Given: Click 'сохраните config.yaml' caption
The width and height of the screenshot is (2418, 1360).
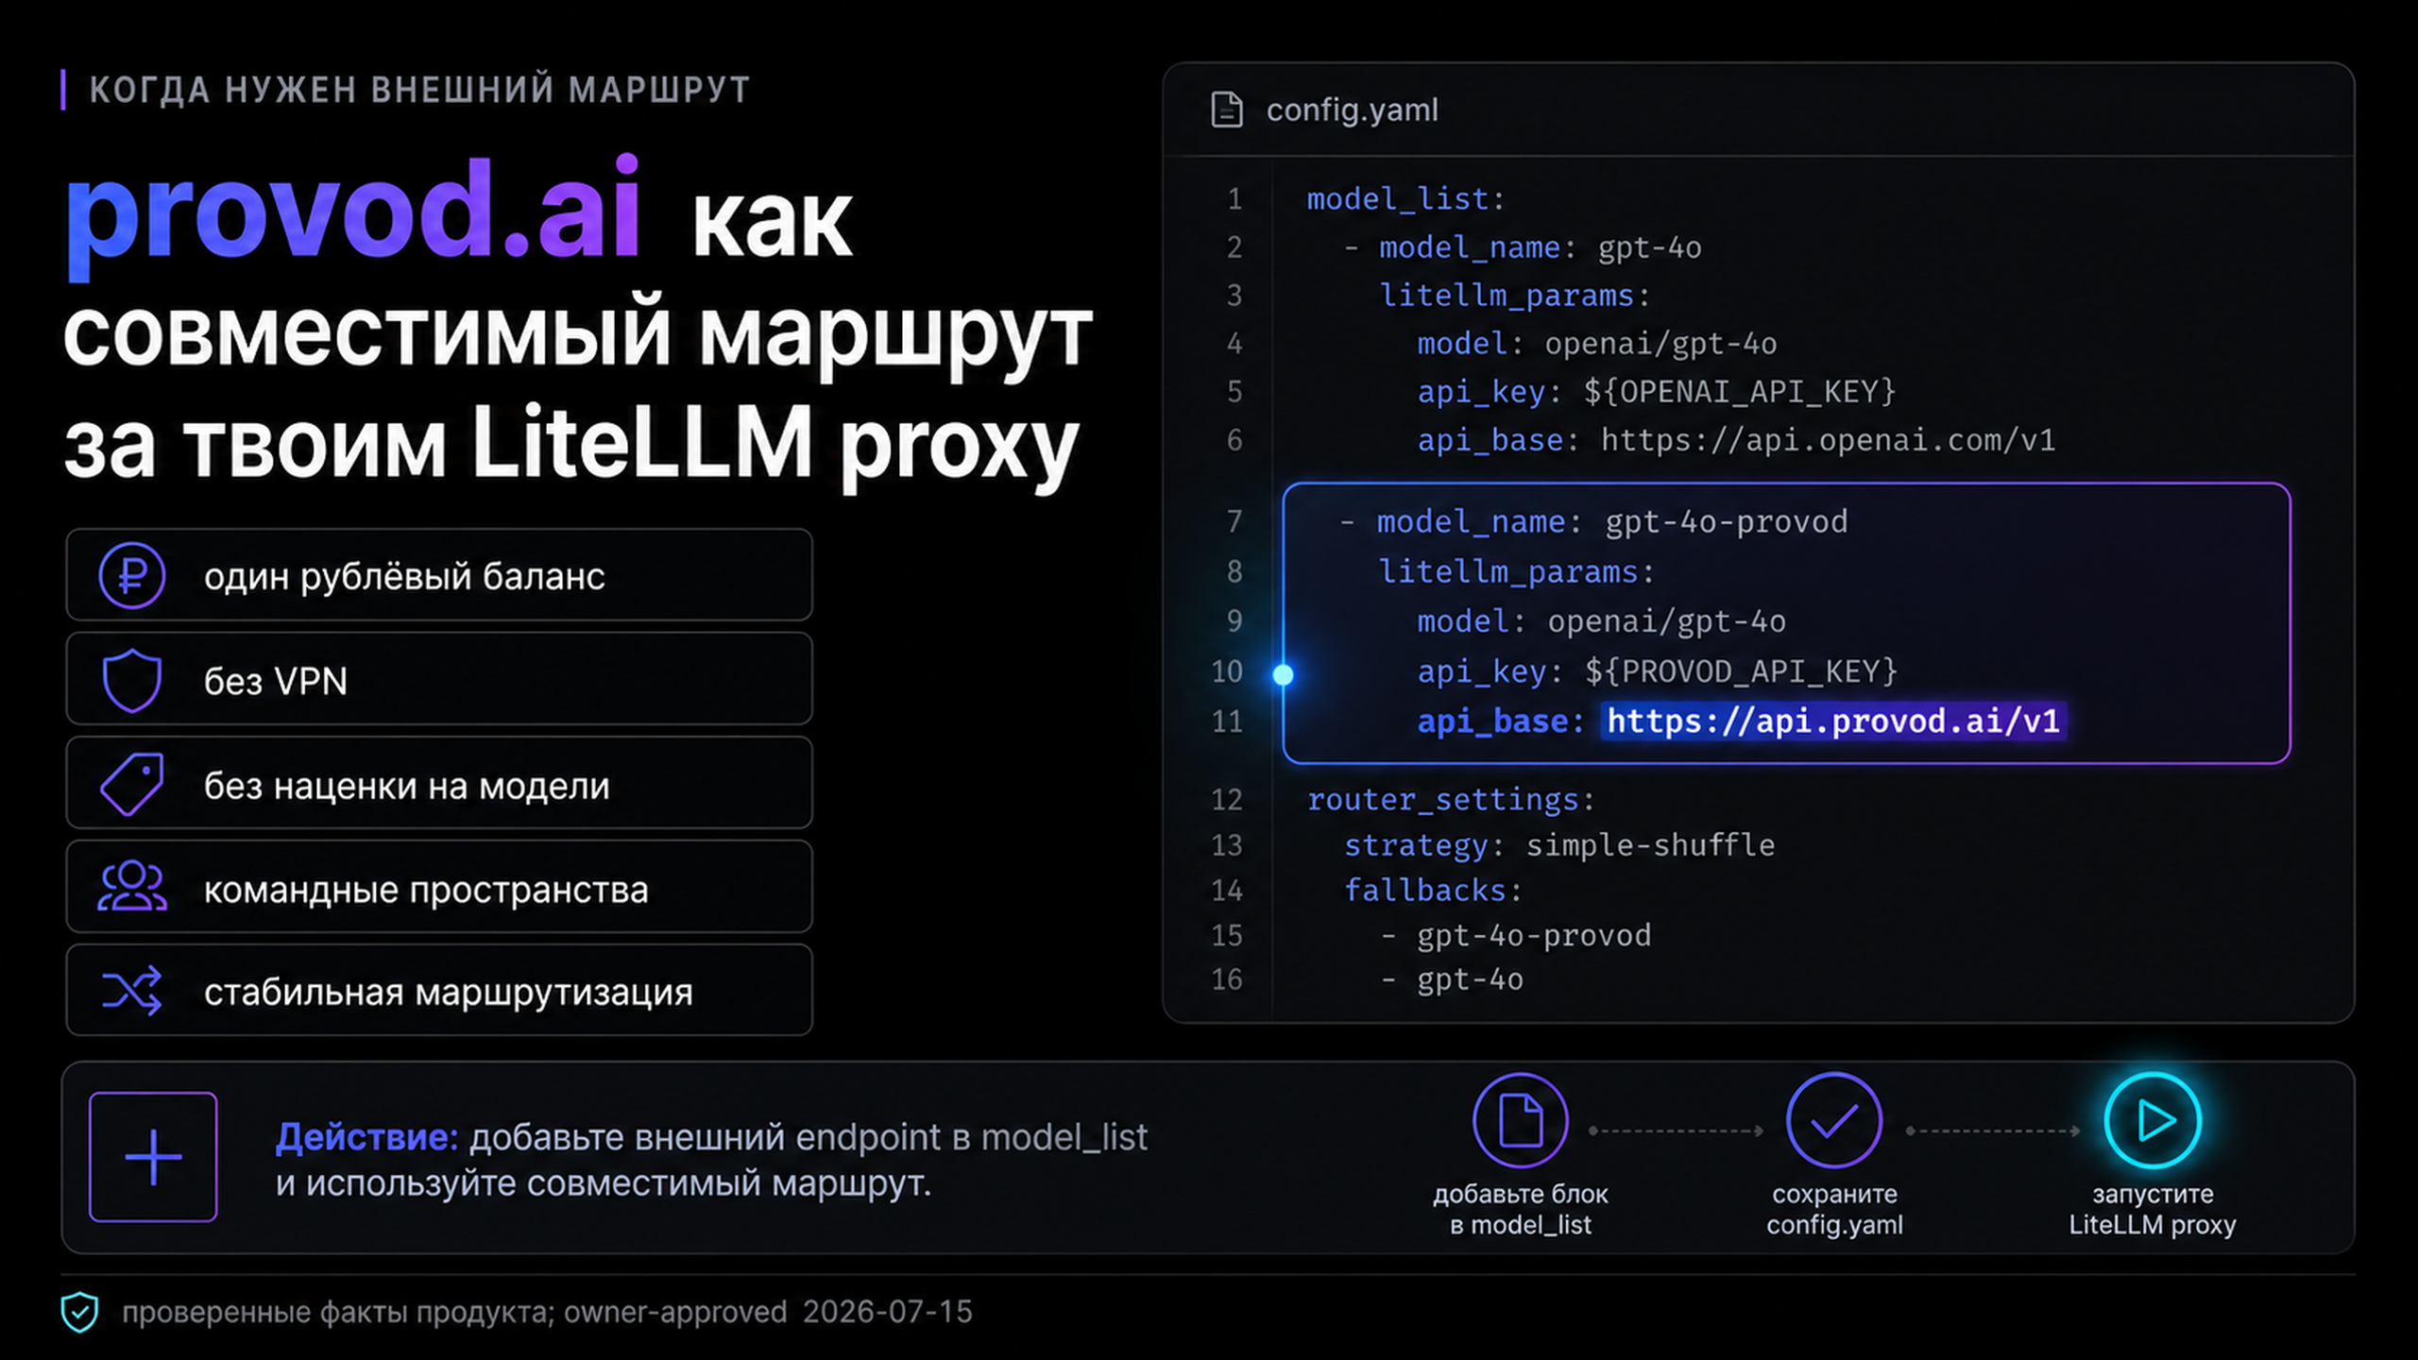Looking at the screenshot, I should pos(1834,1210).
